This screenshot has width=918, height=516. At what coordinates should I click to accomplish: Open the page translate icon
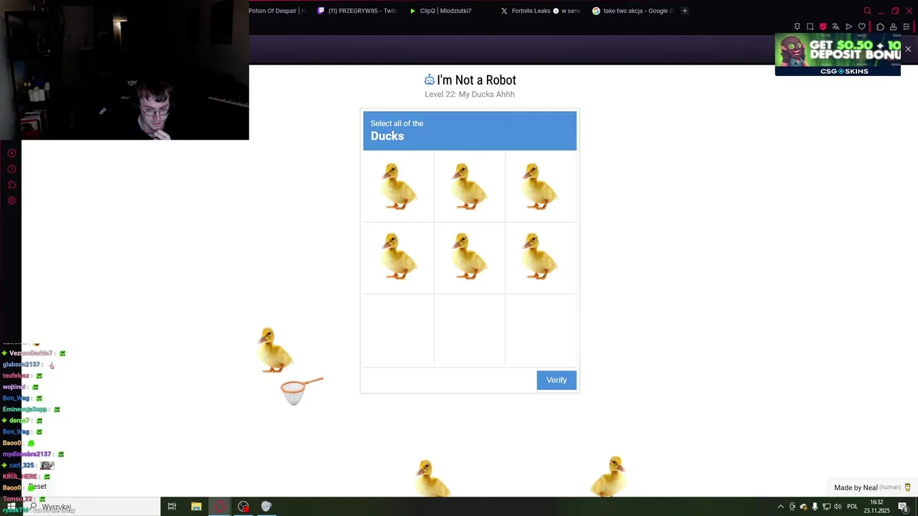[x=836, y=27]
